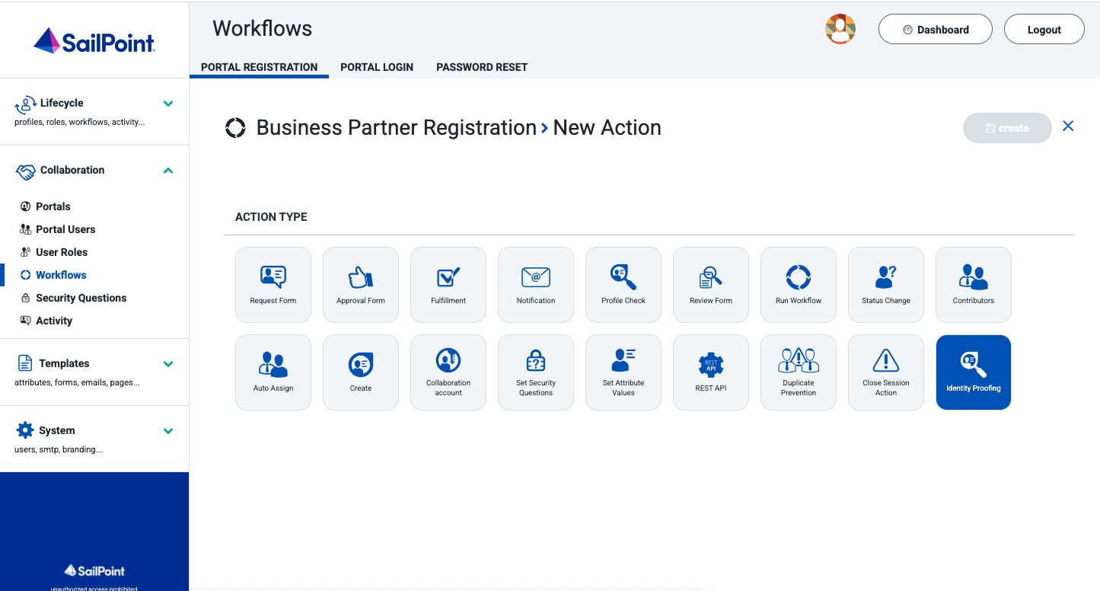Select the Duplicate Prevention action
Screen dimensions: 1100x591
point(799,372)
